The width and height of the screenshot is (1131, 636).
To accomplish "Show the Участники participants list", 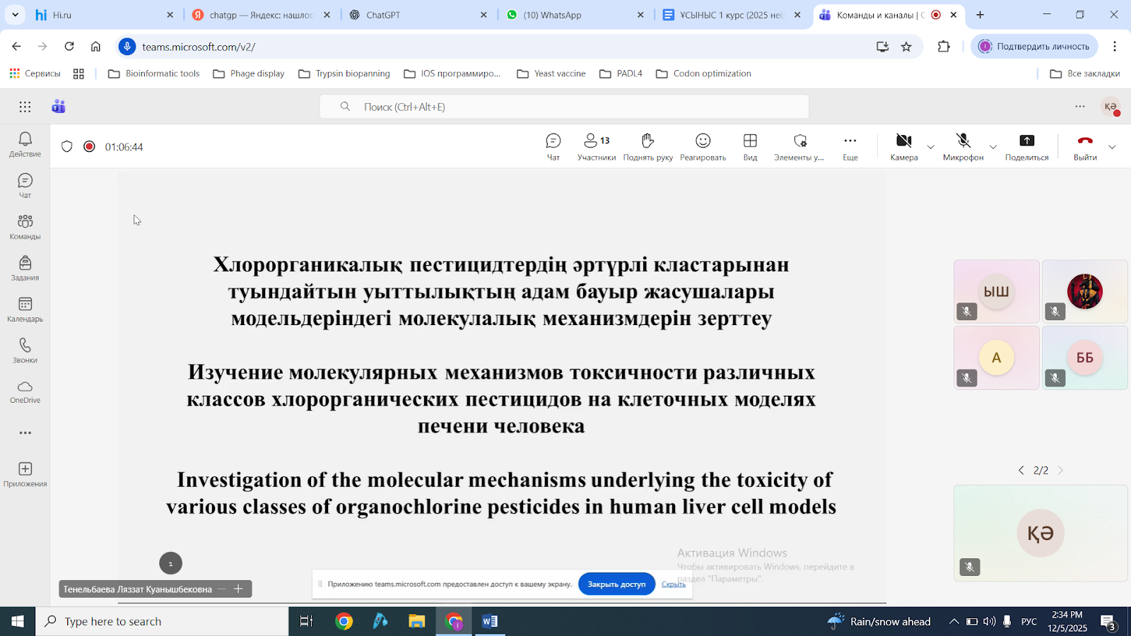I will 596,146.
